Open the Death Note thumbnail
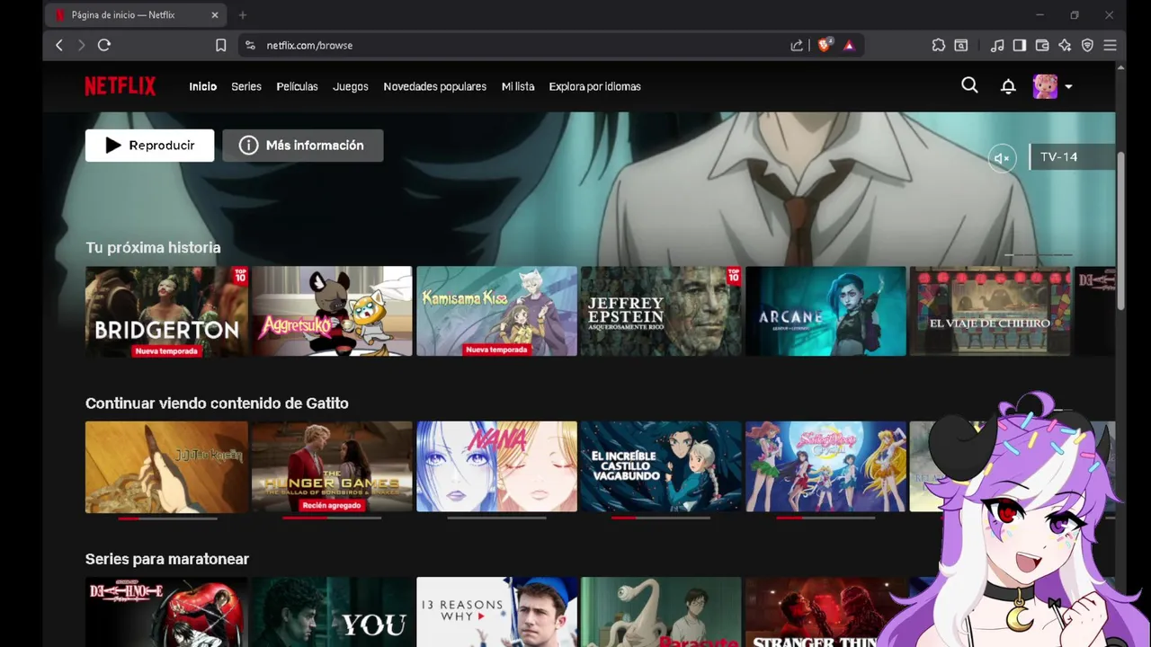 166,612
